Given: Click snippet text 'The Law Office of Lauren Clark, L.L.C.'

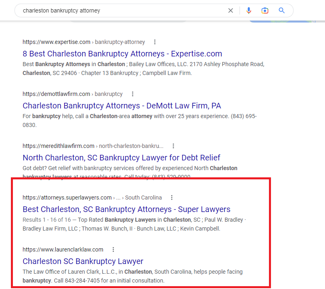Looking at the screenshot, I should [x=70, y=272].
